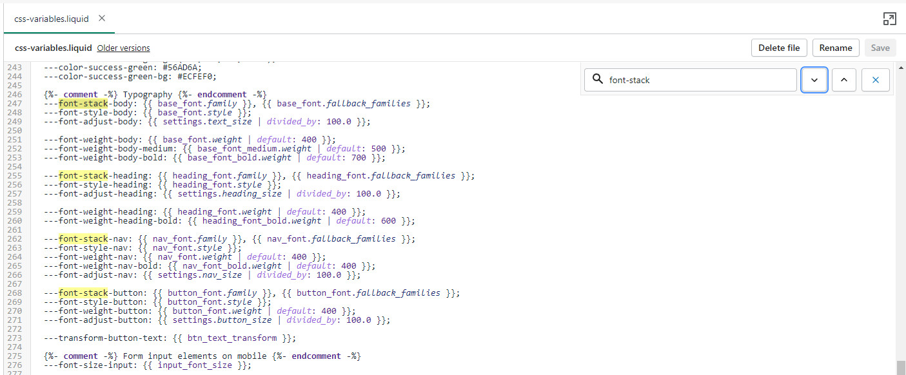
Task: Click the Save button
Action: (x=880, y=48)
